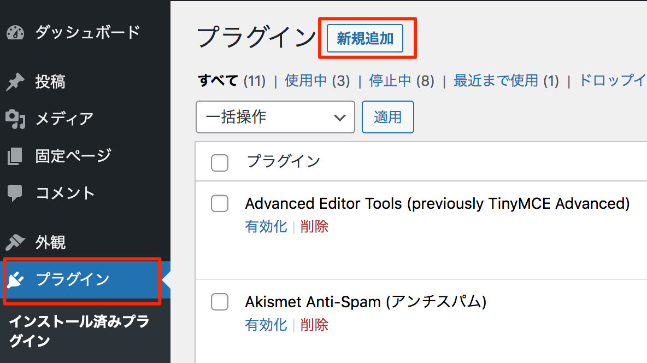
Task: Check the Advanced Editor Tools checkbox
Action: tap(220, 204)
